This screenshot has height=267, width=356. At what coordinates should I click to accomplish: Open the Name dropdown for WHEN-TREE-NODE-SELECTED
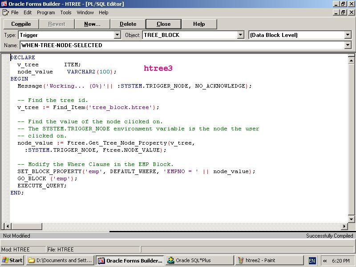click(x=348, y=45)
